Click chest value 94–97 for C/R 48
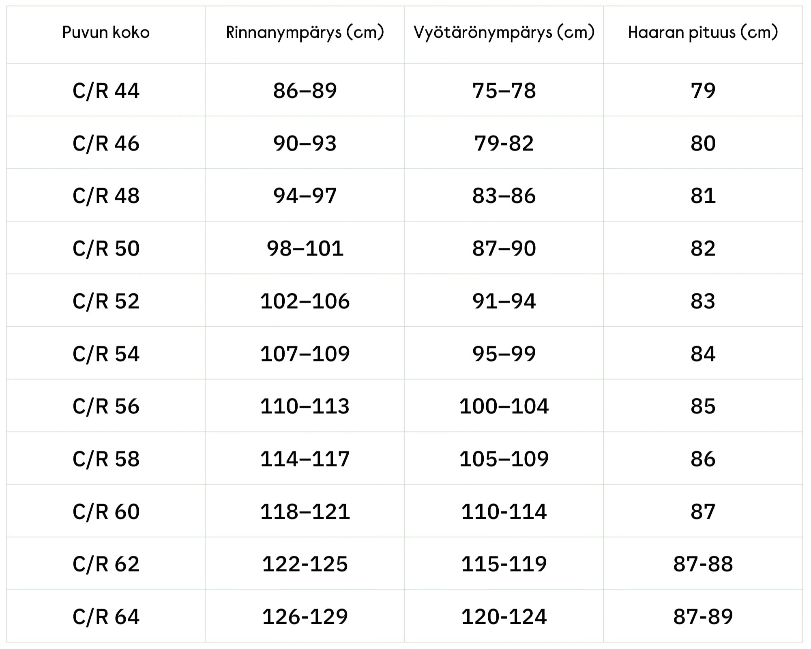This screenshot has height=649, width=811. (x=305, y=196)
